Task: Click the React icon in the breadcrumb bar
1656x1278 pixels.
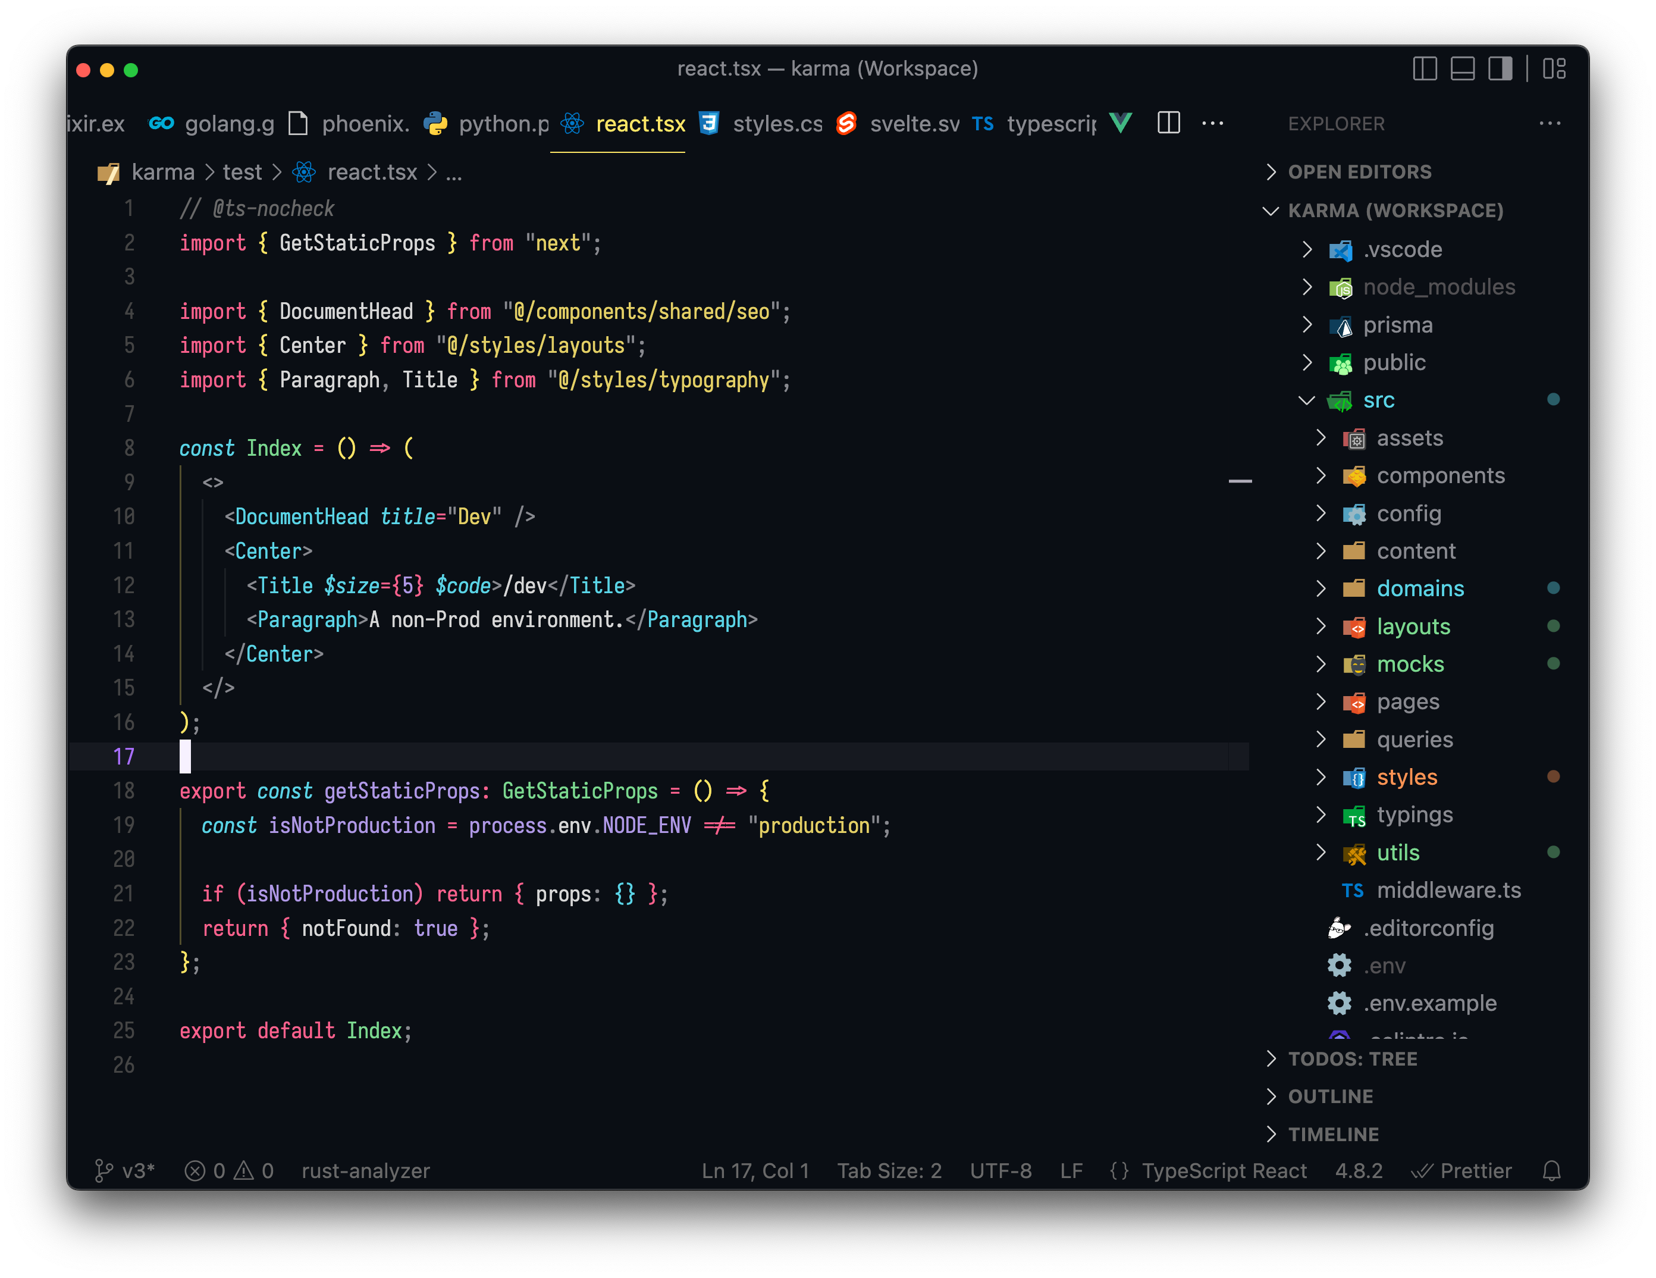Action: click(x=303, y=172)
